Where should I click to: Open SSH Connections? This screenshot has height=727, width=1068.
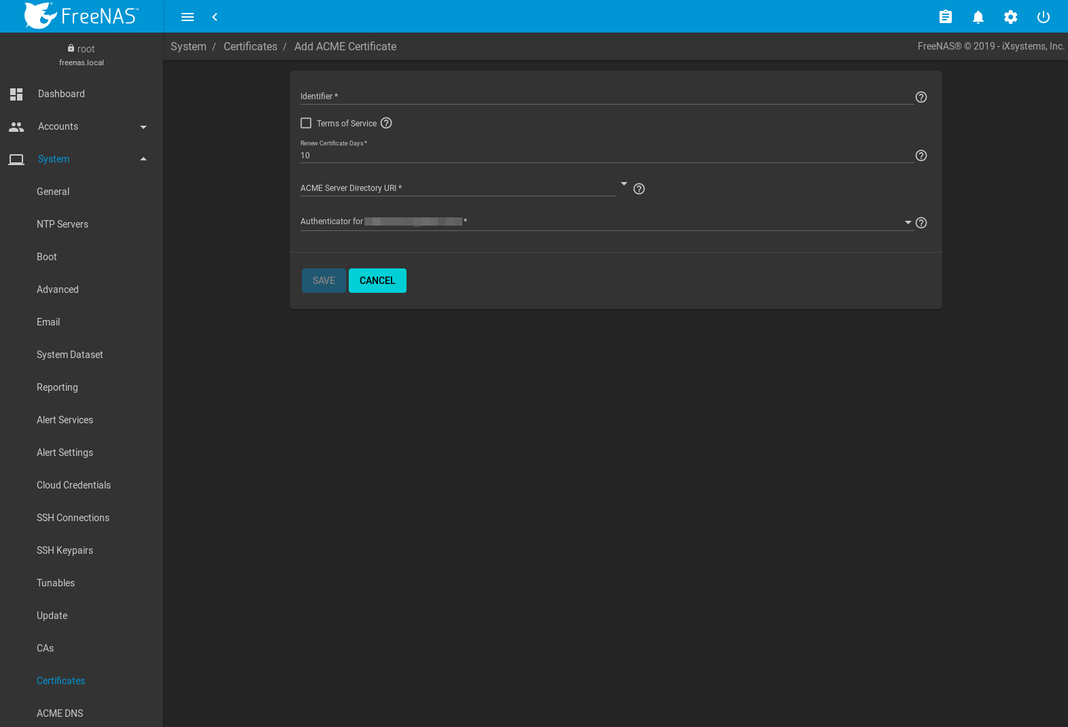coord(73,518)
